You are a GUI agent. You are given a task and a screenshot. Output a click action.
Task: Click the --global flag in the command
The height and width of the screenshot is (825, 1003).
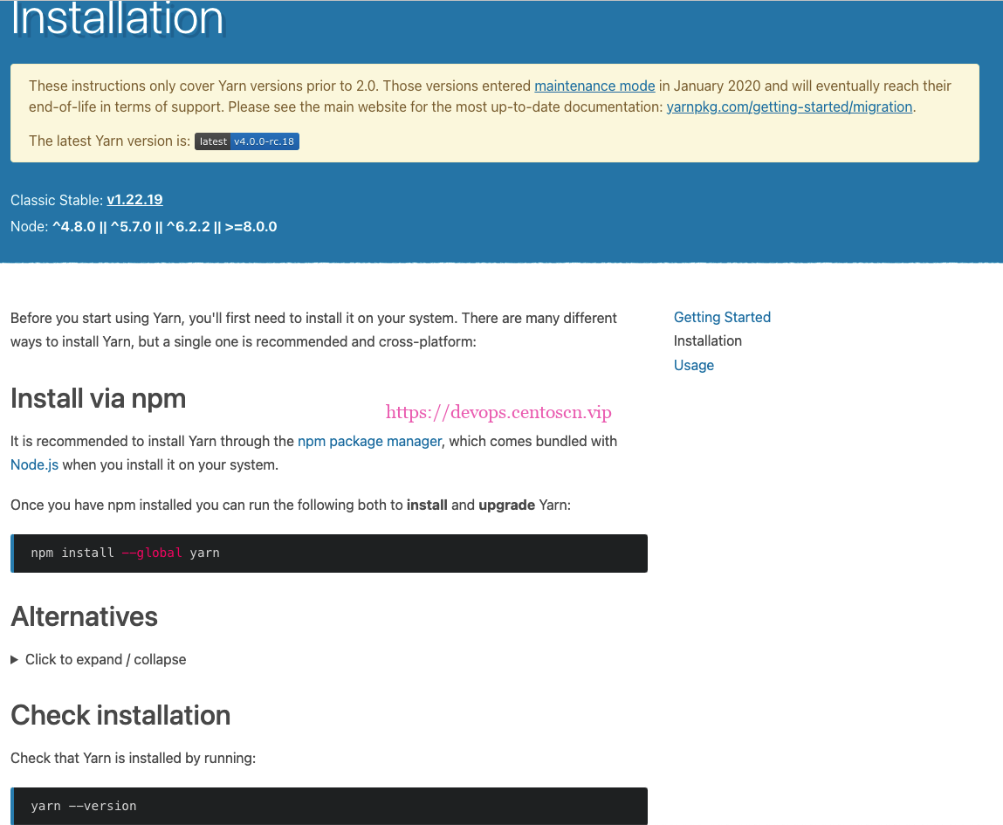point(152,553)
